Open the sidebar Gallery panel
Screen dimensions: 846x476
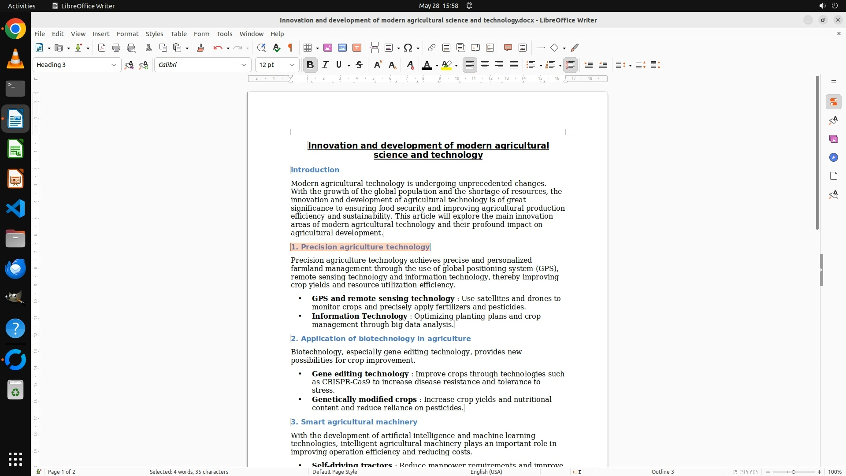(x=833, y=139)
